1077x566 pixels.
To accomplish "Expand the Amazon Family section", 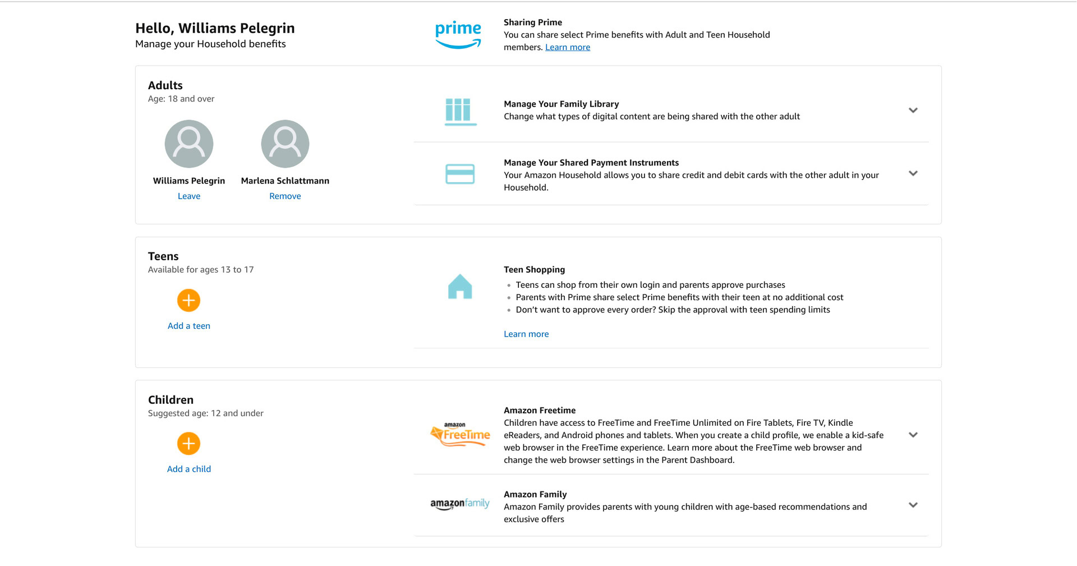I will coord(913,505).
